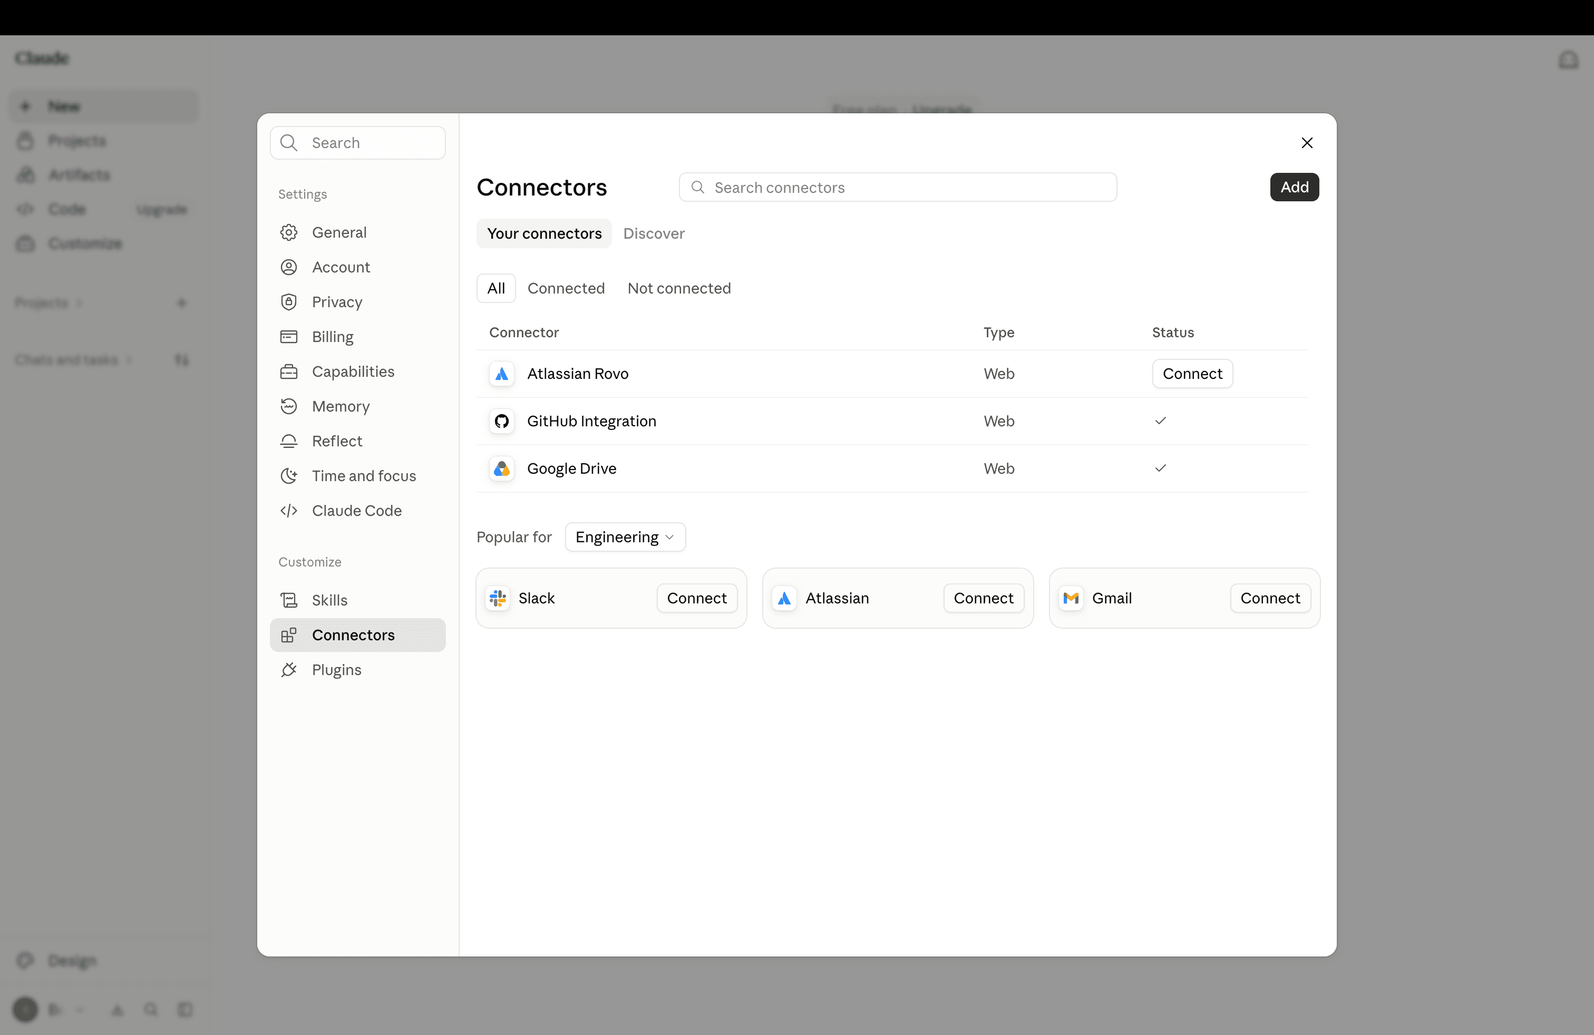Click the Google Drive logo icon
Viewport: 1594px width, 1035px height.
pyautogui.click(x=502, y=468)
